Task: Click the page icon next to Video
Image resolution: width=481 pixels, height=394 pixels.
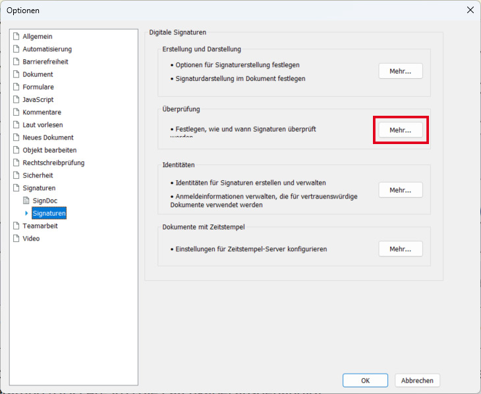Action: [x=17, y=239]
